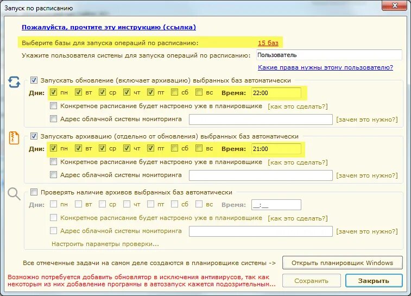Check вс in the update schedule
Viewport: 411px width, 296px height.
pyautogui.click(x=199, y=92)
